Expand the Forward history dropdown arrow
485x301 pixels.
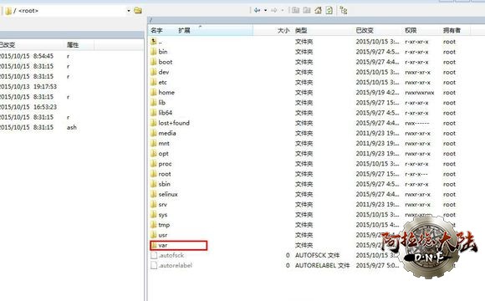pos(283,10)
